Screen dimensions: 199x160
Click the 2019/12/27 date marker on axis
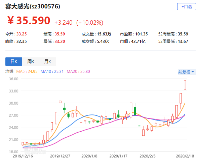click(60, 156)
